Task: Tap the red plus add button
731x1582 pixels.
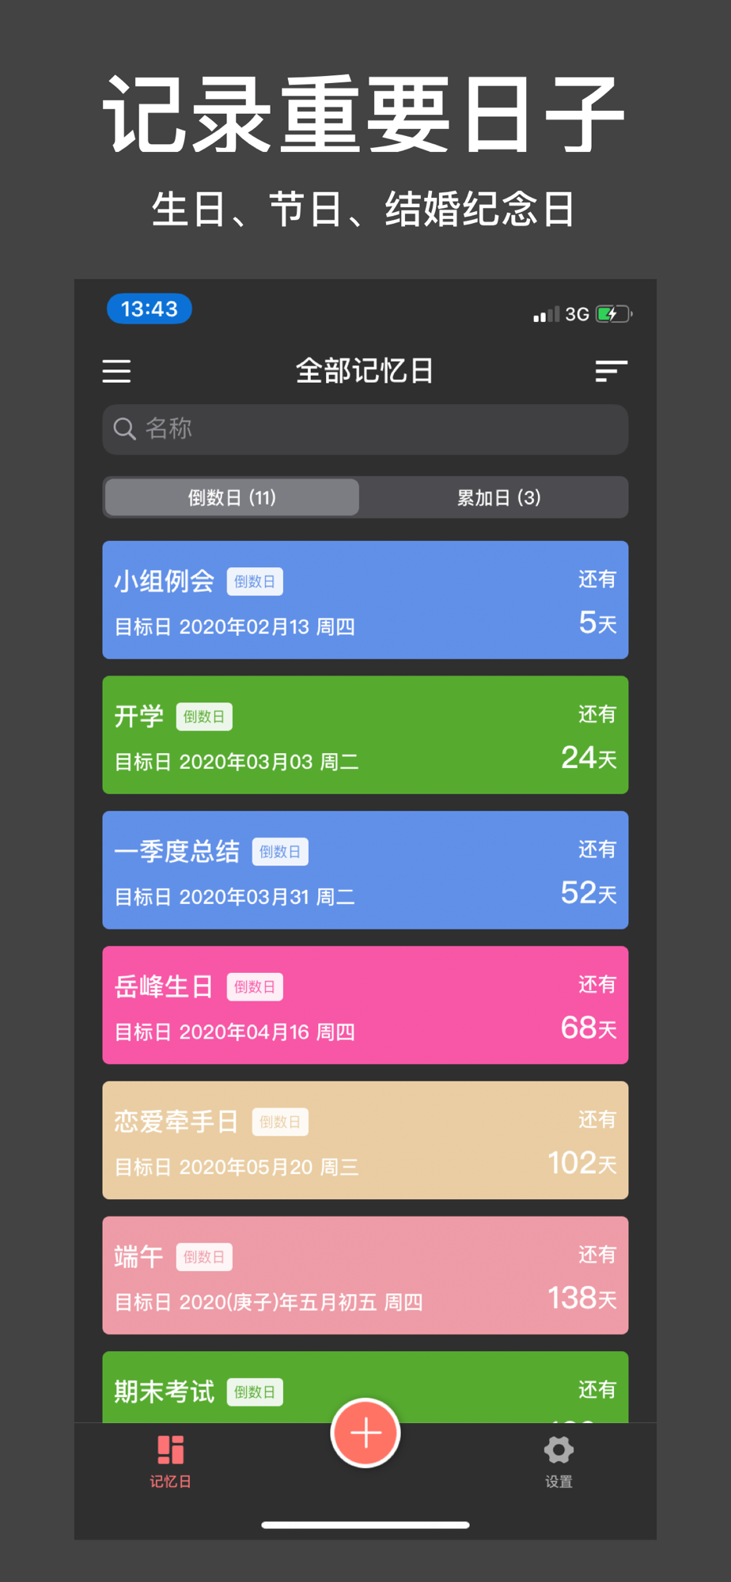Action: [x=365, y=1433]
